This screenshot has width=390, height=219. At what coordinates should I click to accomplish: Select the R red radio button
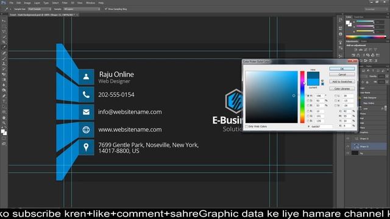pos(308,111)
